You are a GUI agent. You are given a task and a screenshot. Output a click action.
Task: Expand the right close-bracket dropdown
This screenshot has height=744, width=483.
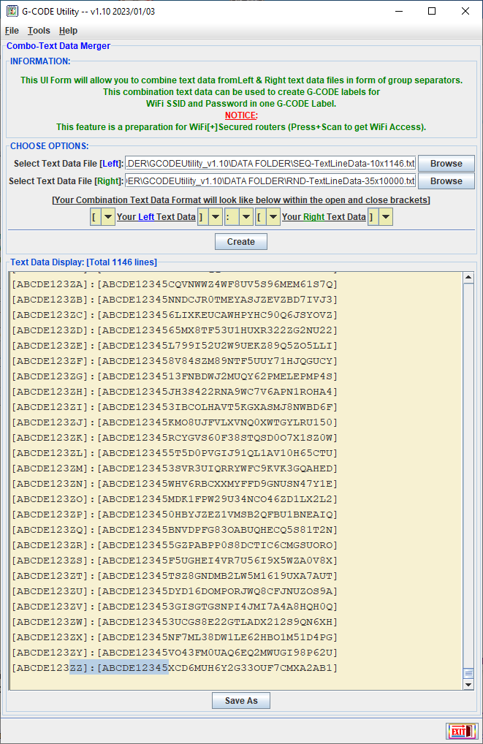click(386, 217)
